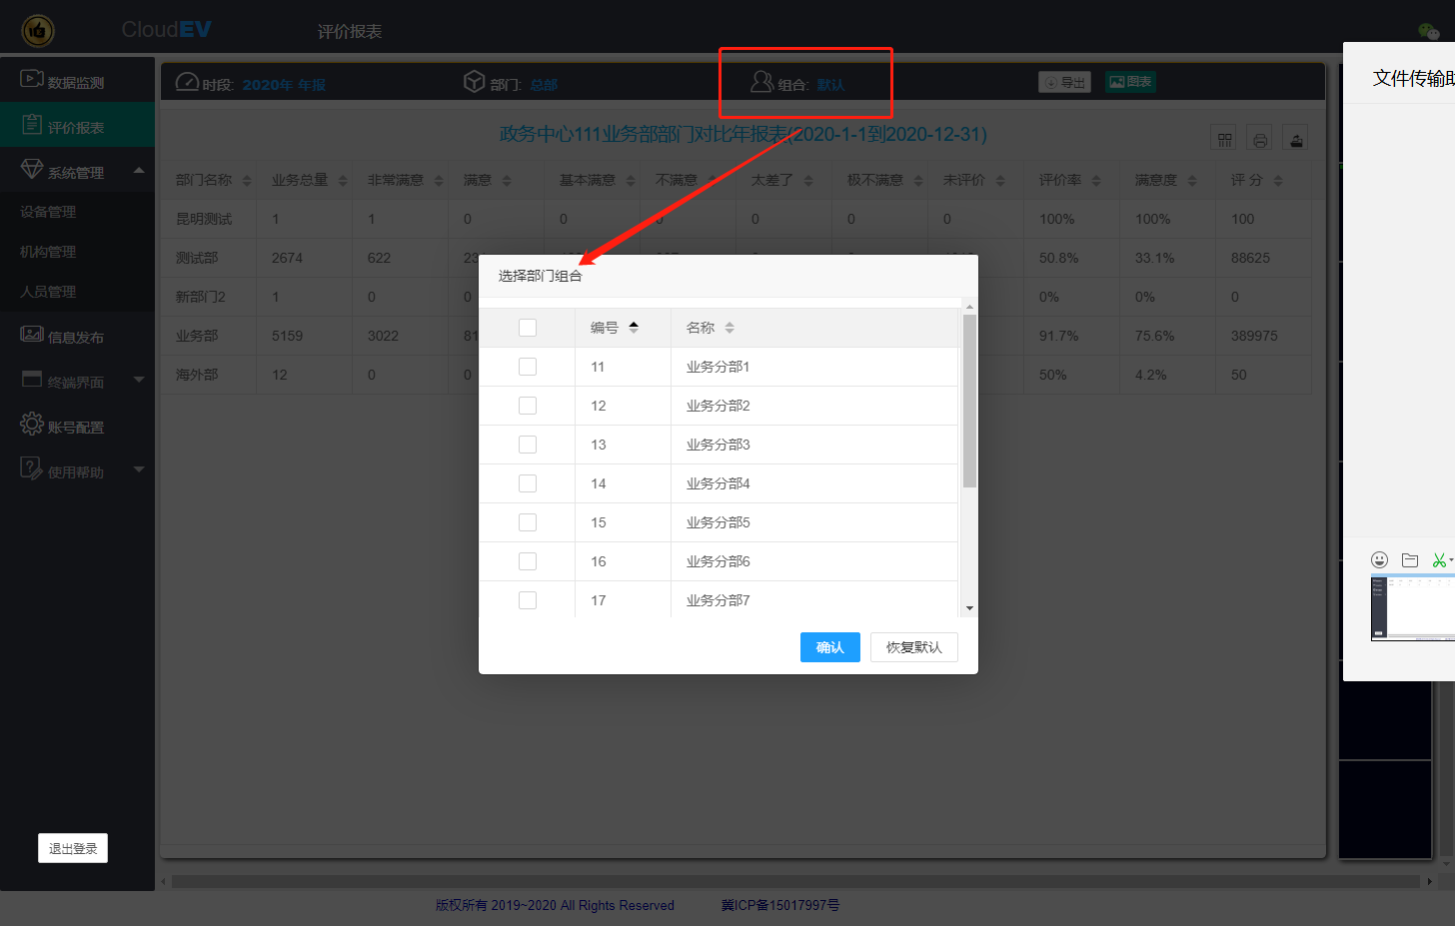
Task: Click the 确认 confirm button
Action: coord(830,647)
